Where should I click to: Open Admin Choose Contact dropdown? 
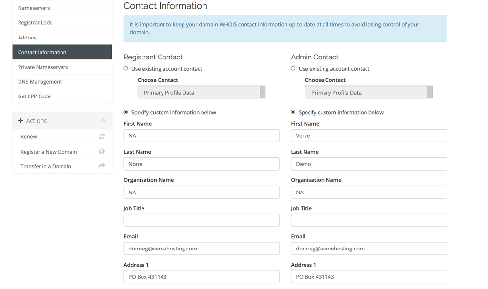369,92
